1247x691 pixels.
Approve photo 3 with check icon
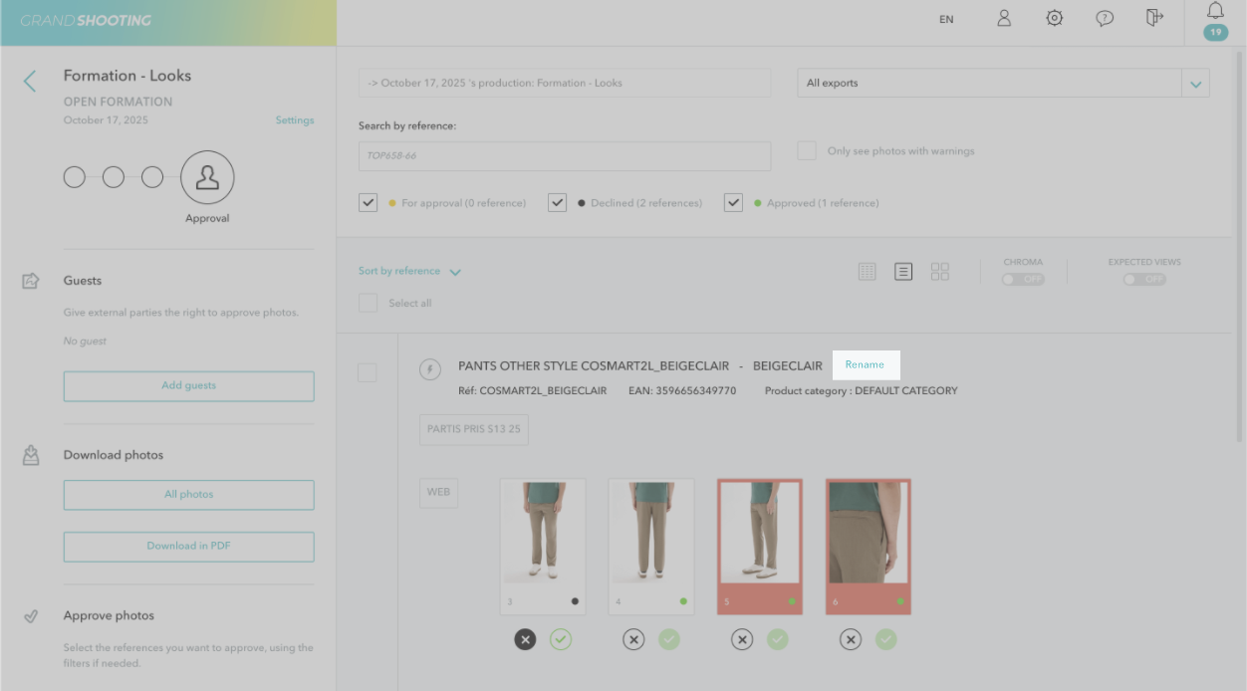point(561,640)
